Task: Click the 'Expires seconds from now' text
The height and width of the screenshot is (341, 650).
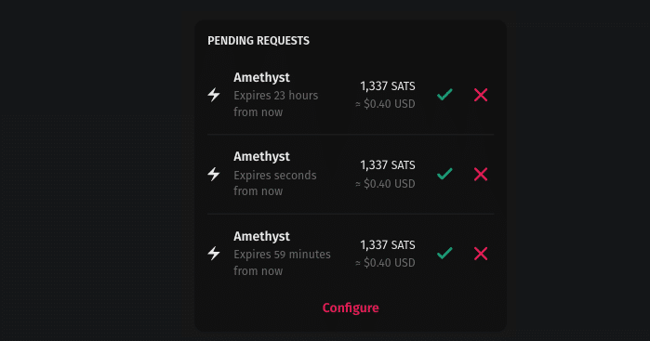Action: [275, 183]
